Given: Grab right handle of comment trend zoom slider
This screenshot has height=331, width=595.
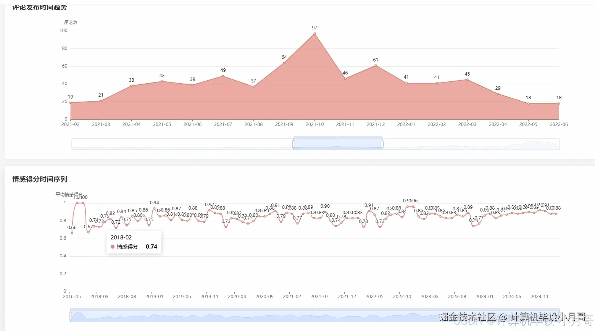Looking at the screenshot, I should point(382,144).
